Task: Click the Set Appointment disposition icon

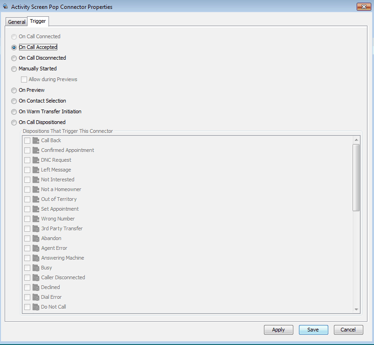Action: tap(36, 209)
